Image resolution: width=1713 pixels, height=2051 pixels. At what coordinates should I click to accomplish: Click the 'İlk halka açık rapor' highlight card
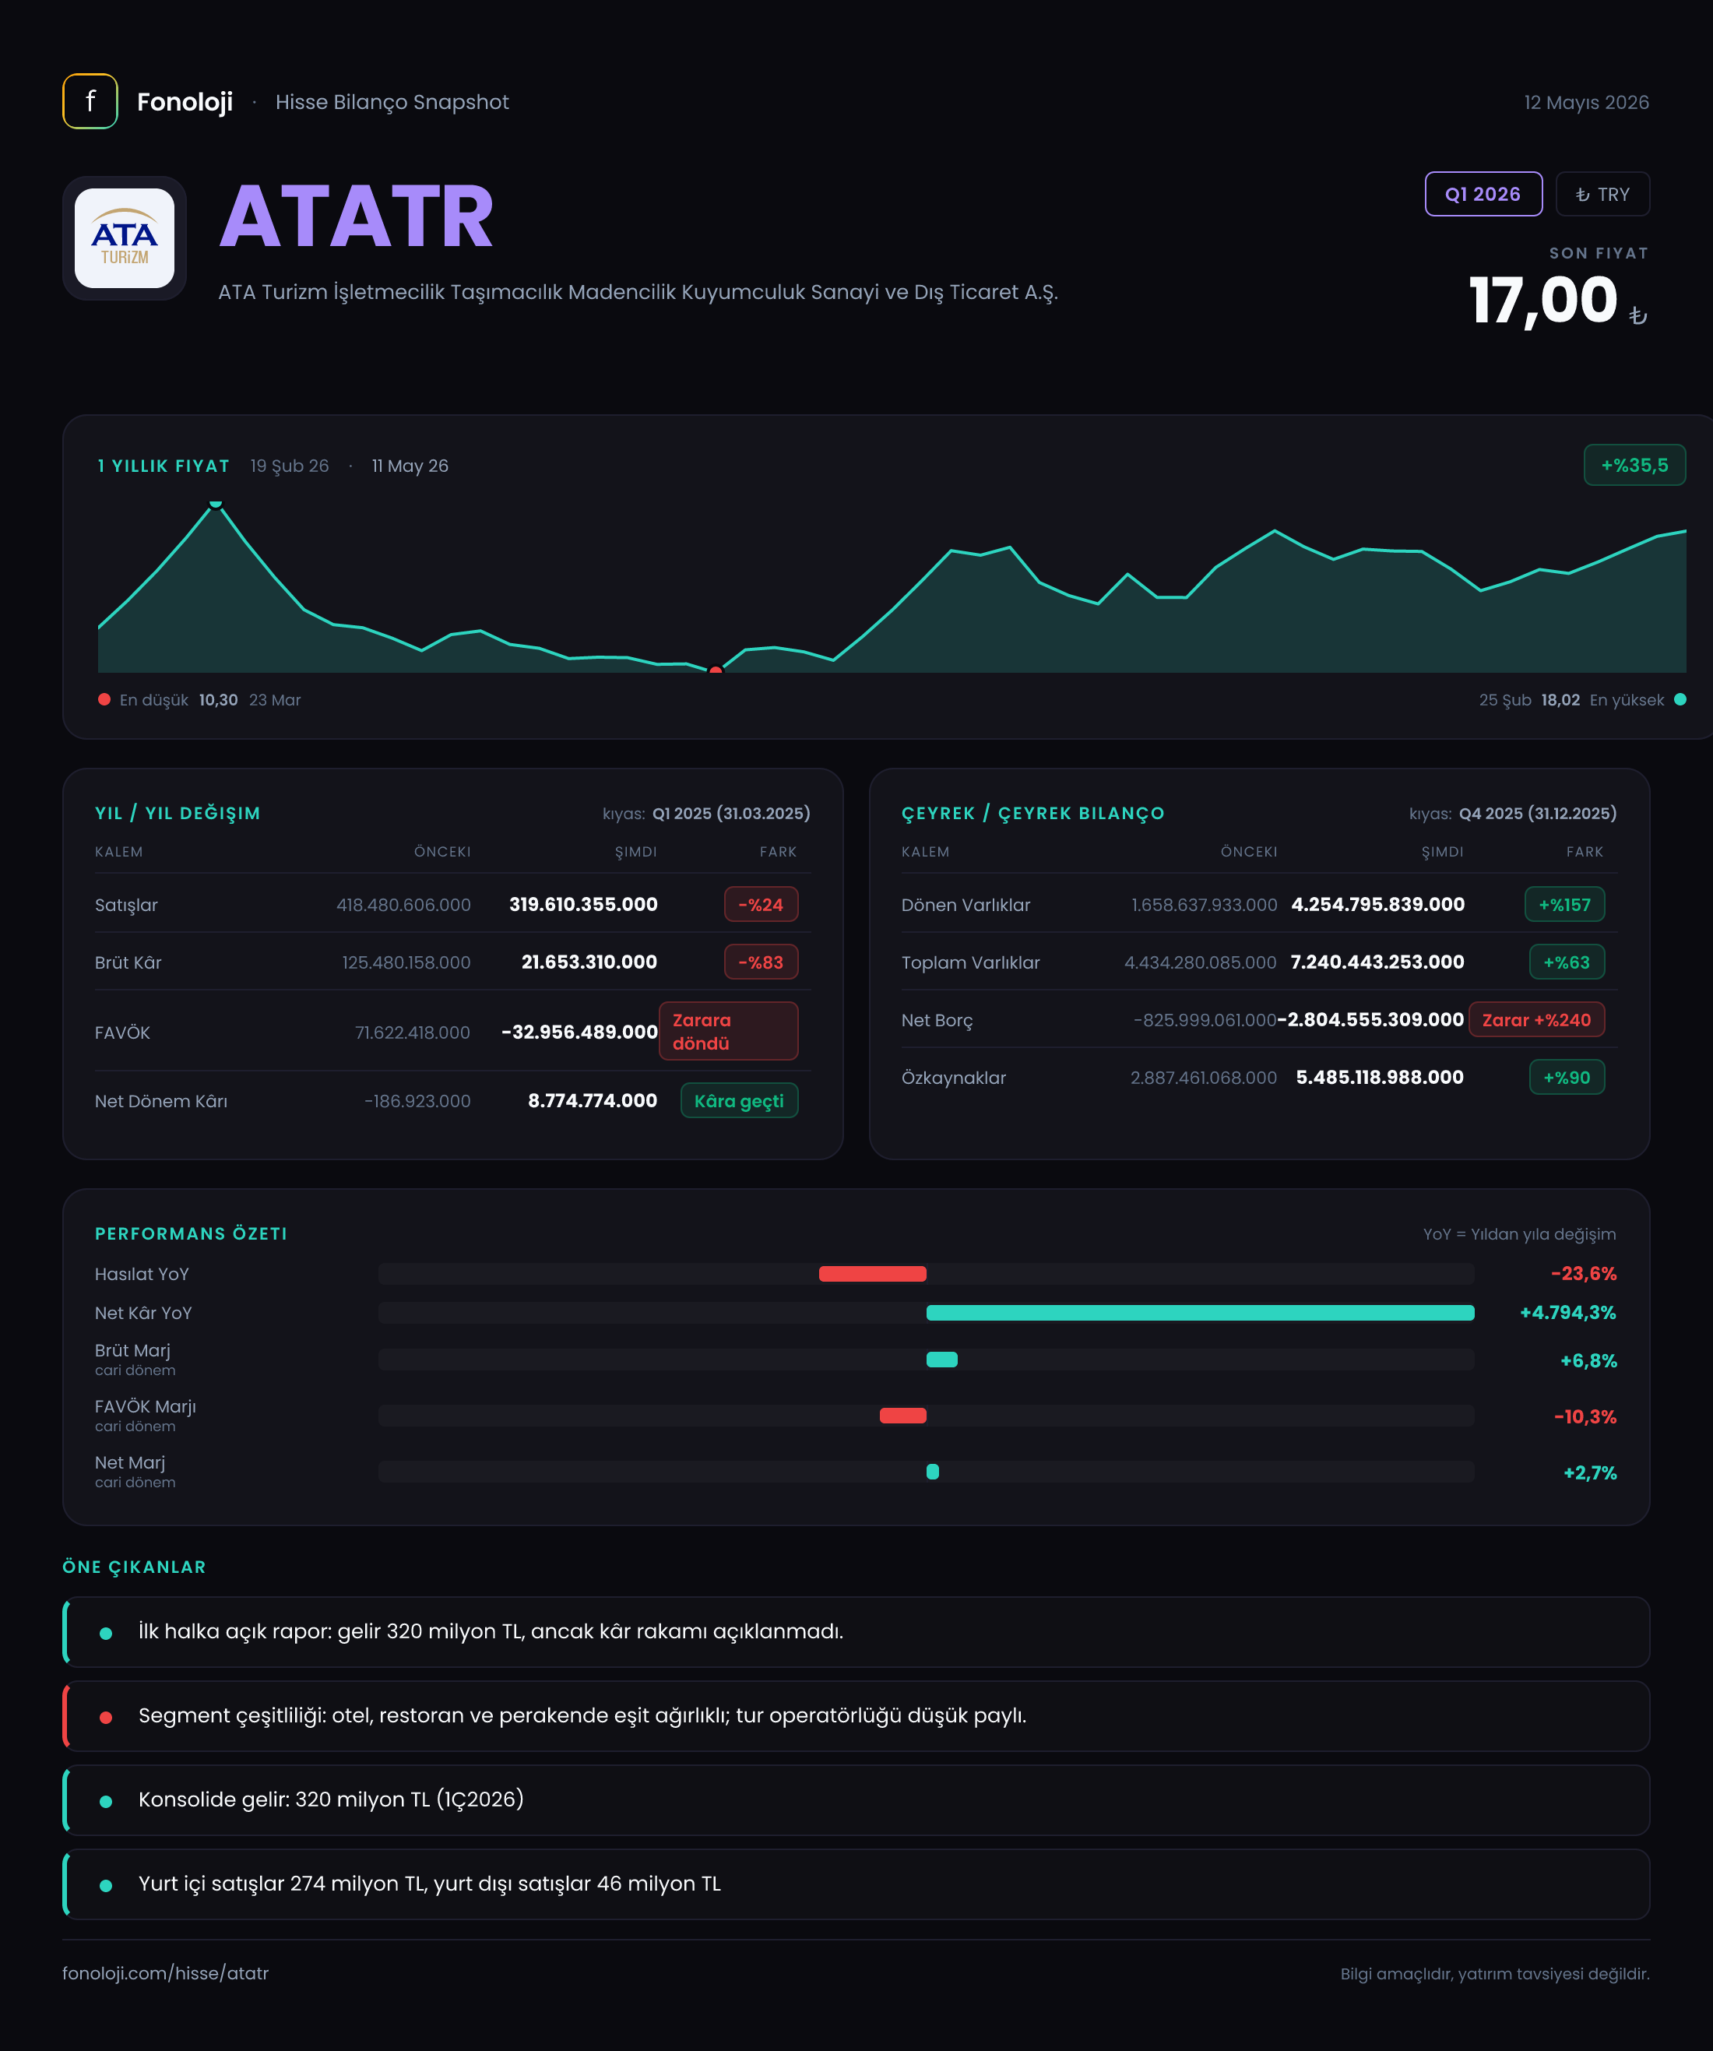point(856,1632)
